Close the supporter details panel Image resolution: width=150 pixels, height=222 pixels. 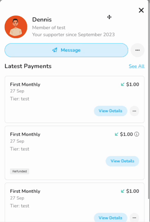[x=141, y=11]
